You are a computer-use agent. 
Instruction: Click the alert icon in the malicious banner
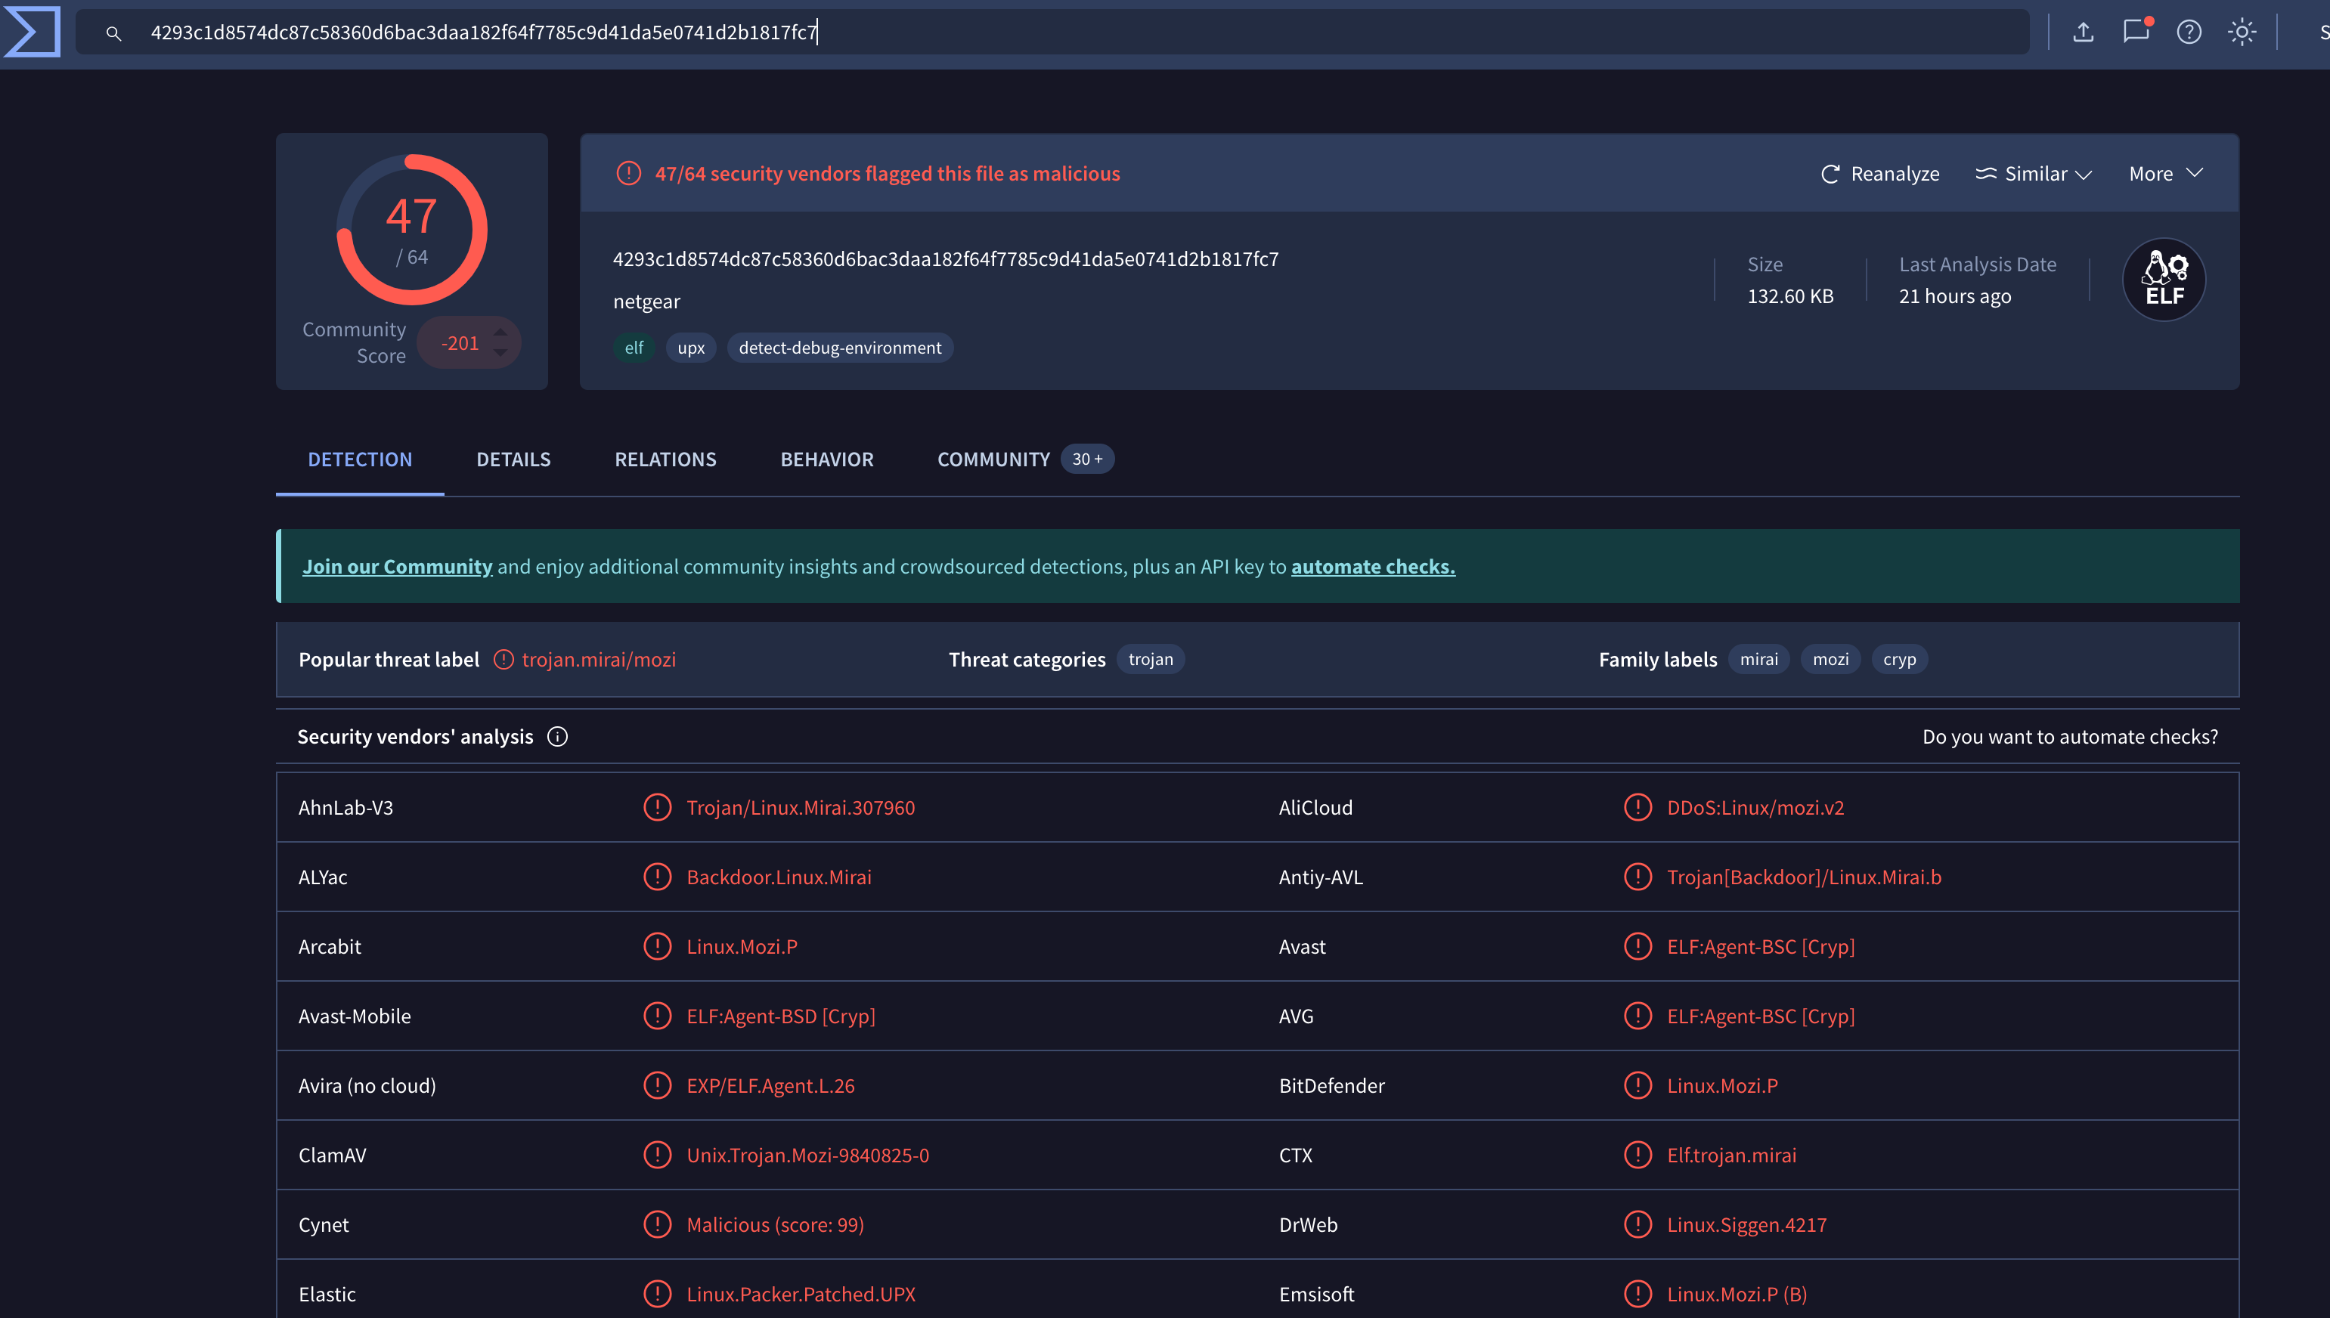point(628,173)
